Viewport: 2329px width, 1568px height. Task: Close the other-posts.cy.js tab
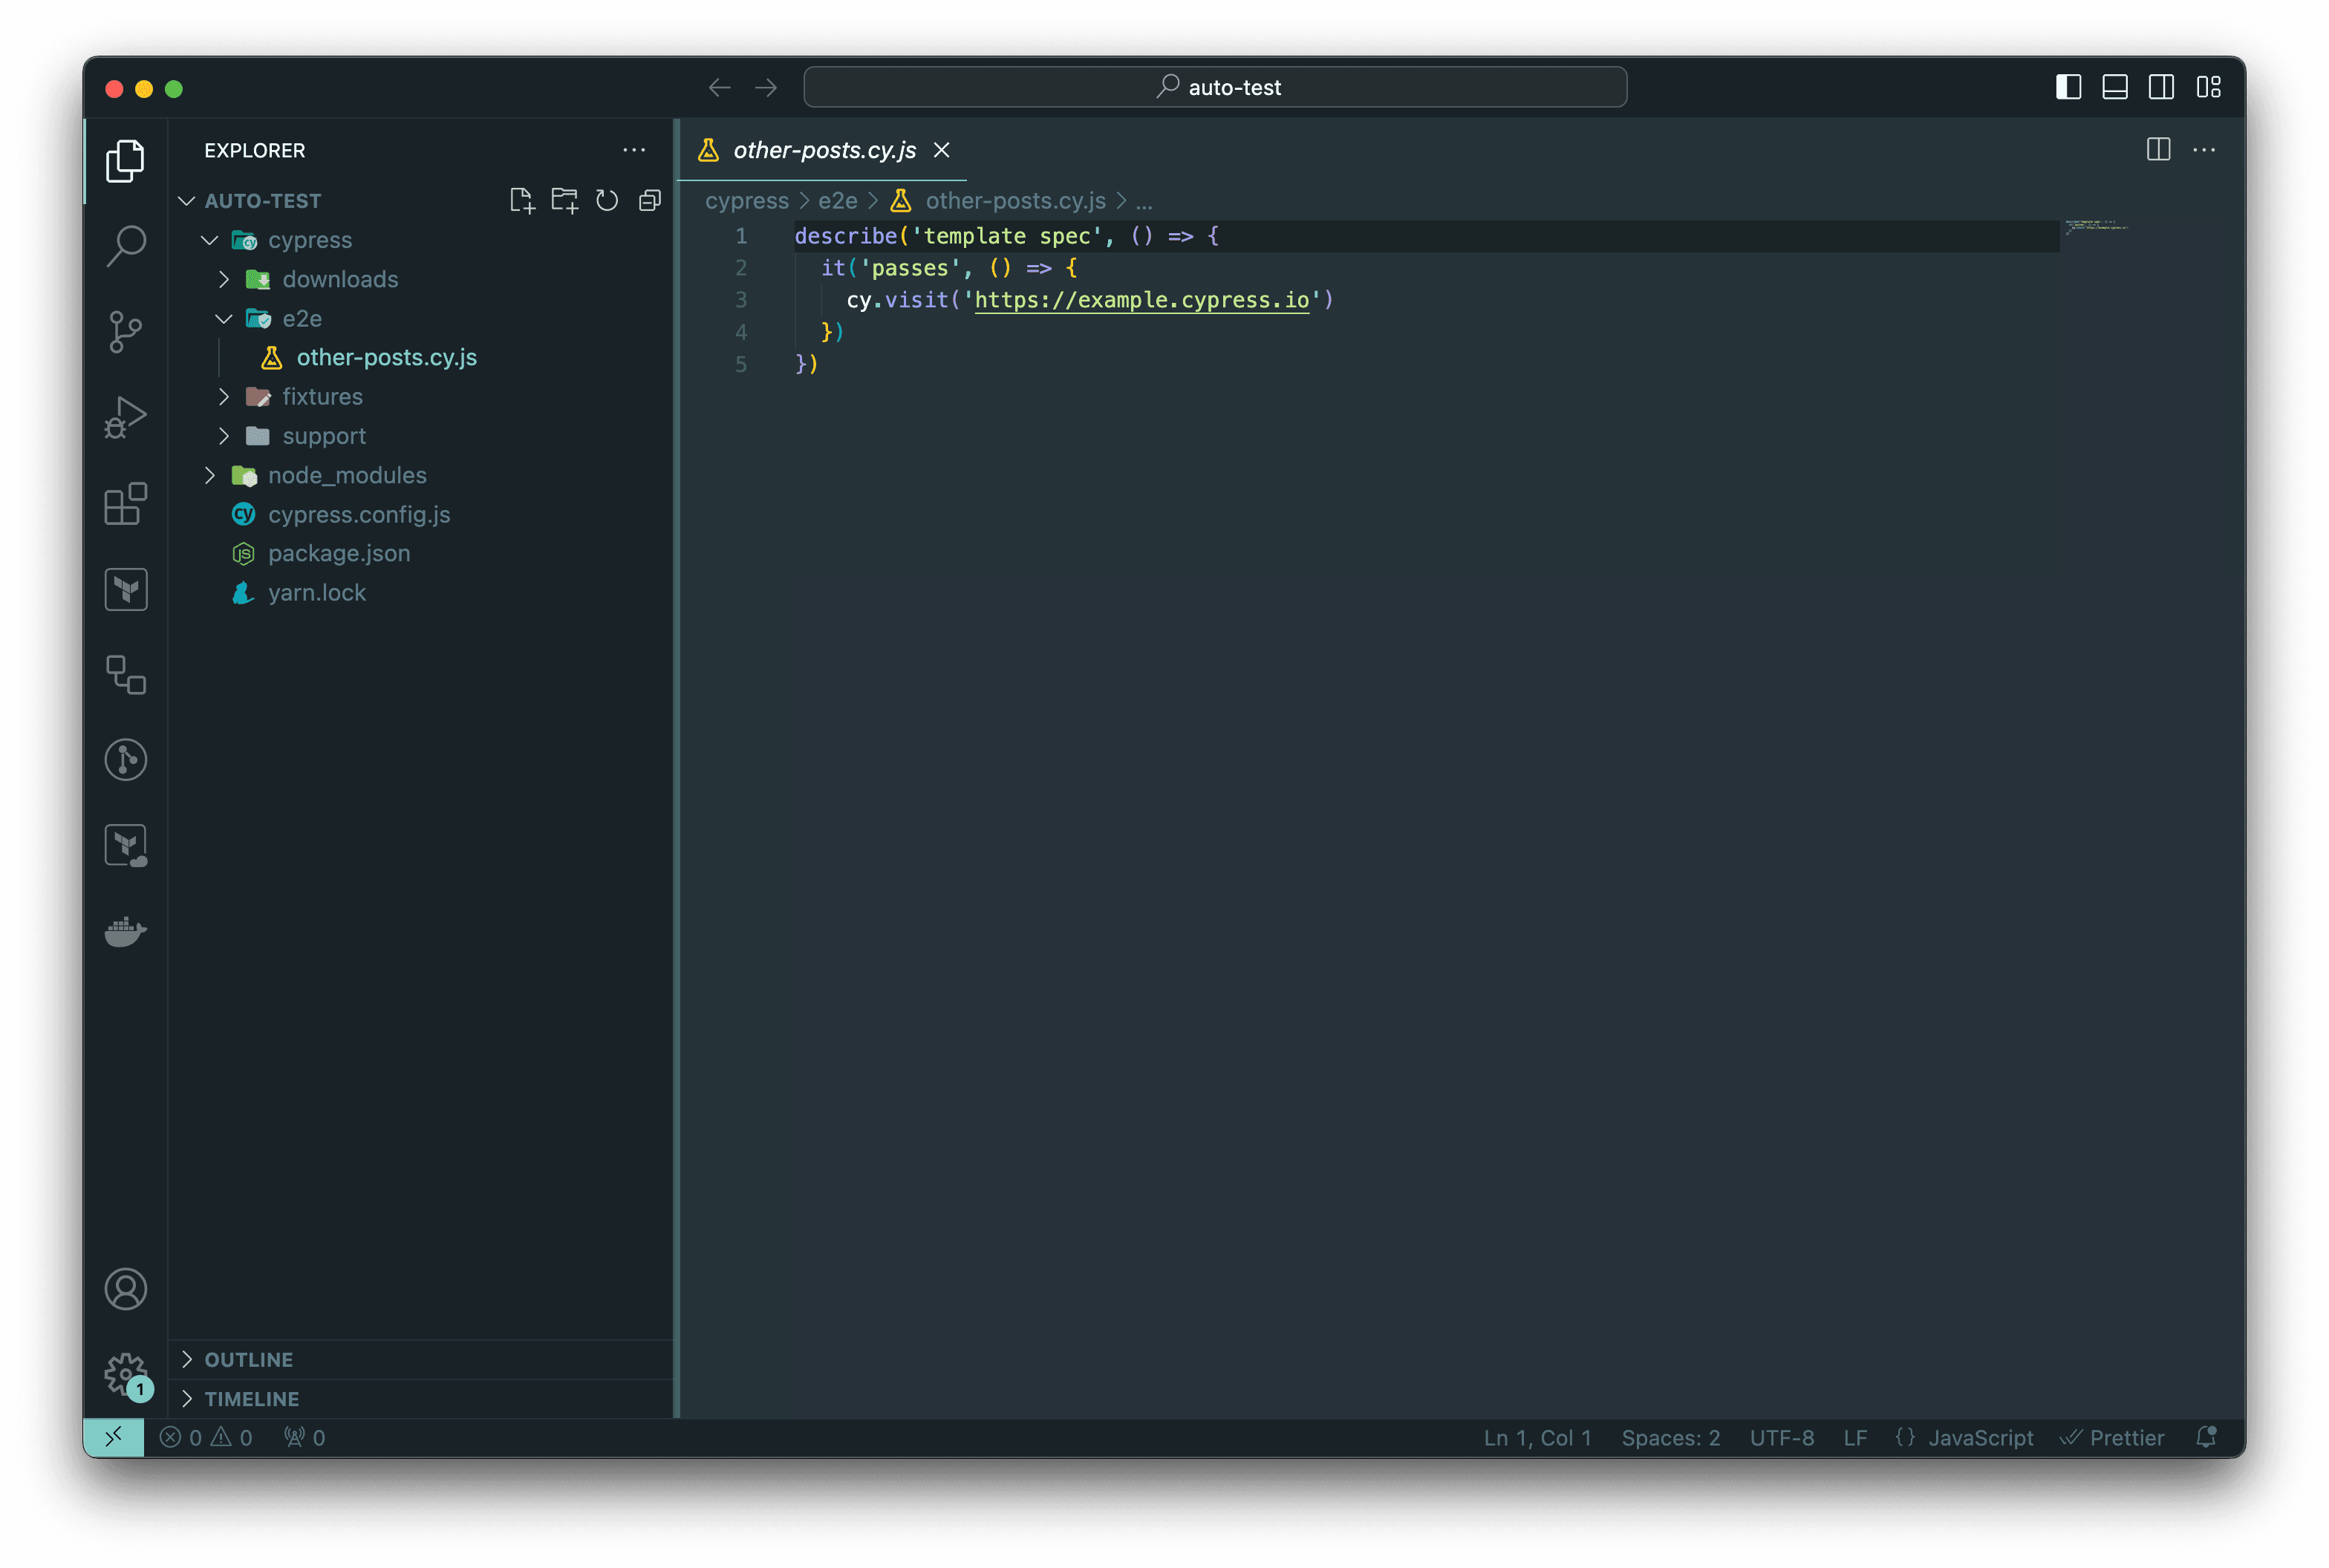[x=942, y=150]
